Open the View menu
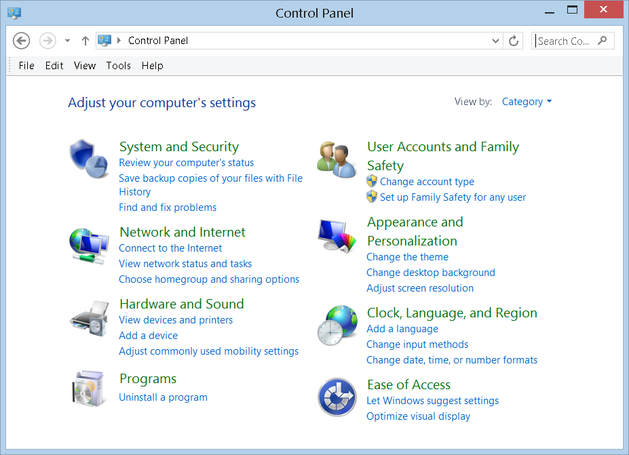The height and width of the screenshot is (455, 629). point(85,66)
